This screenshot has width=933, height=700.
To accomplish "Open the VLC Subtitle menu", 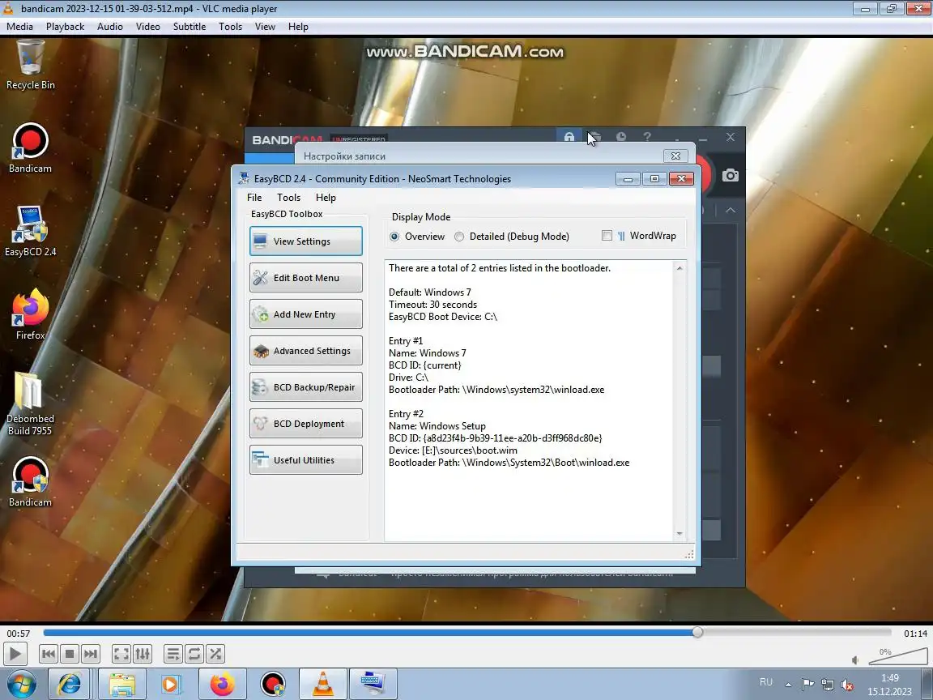I will 190,26.
